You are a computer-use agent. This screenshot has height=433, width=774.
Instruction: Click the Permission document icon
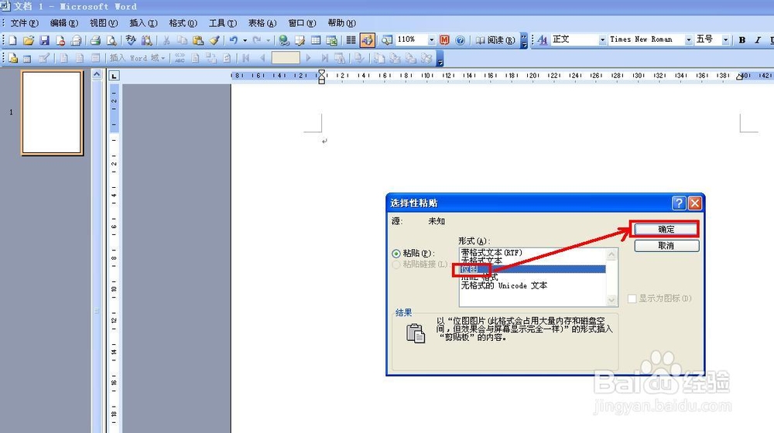[x=60, y=40]
